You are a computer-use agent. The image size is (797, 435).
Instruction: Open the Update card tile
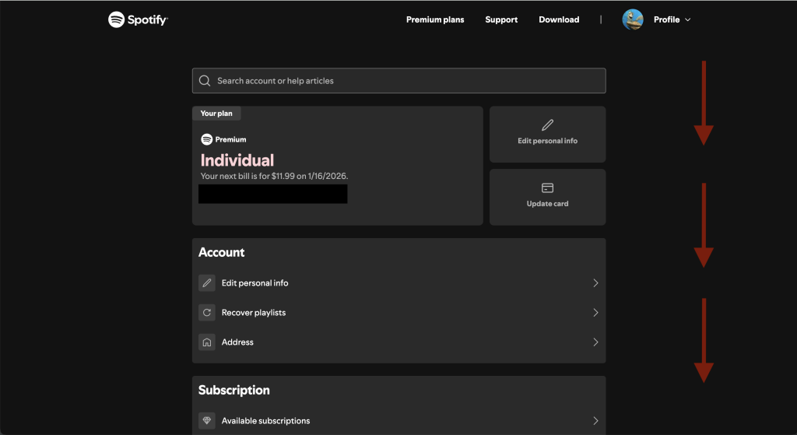[x=547, y=197]
